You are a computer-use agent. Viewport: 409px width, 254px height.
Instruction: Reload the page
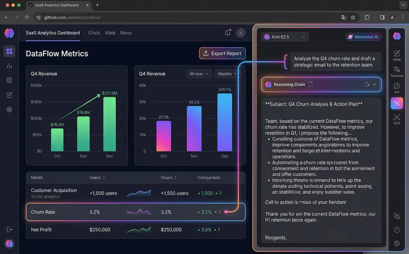[x=26, y=18]
